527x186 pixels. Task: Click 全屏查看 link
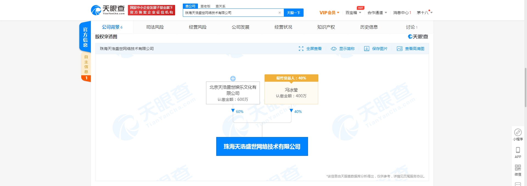click(314, 49)
